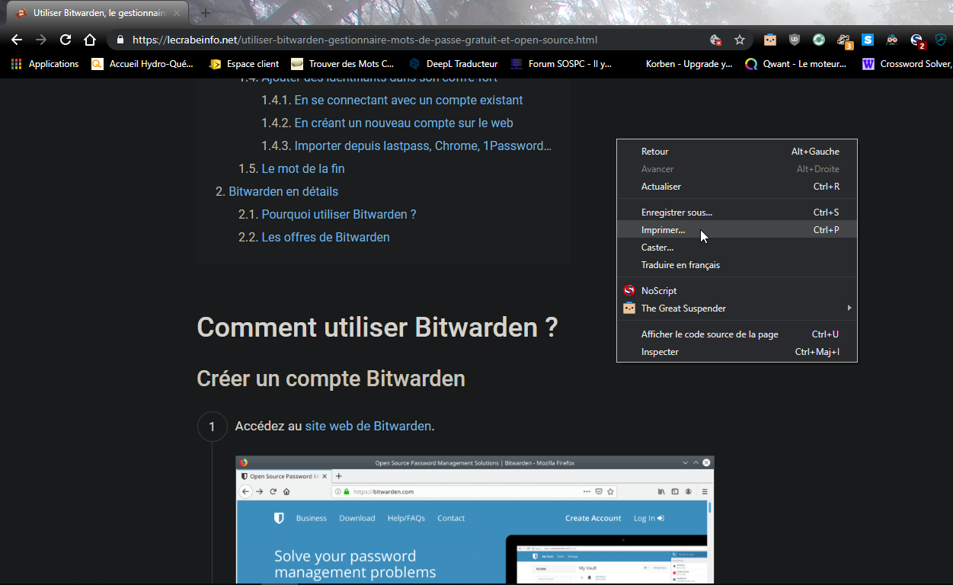Viewport: 953px width, 585px height.
Task: Click the Comment utiliser Bitwarden ? heading
Action: click(x=377, y=328)
